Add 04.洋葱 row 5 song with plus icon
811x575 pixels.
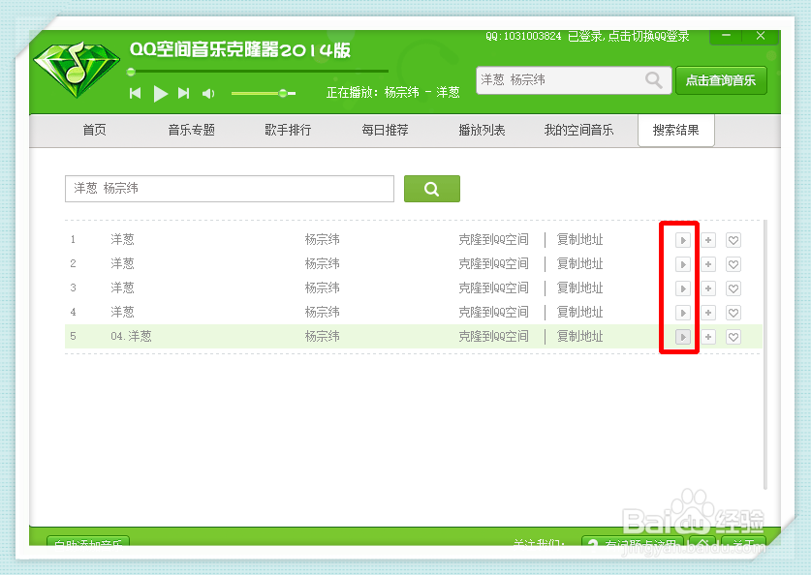[708, 337]
